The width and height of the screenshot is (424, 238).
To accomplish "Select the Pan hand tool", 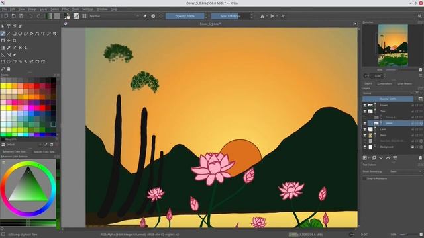I will [x=9, y=69].
